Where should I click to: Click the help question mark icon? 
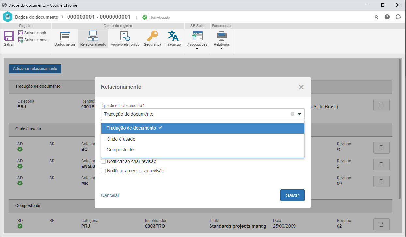pos(387,17)
